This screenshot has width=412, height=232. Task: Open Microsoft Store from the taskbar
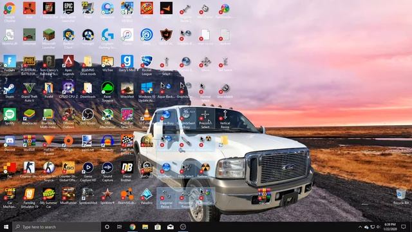(x=158, y=227)
